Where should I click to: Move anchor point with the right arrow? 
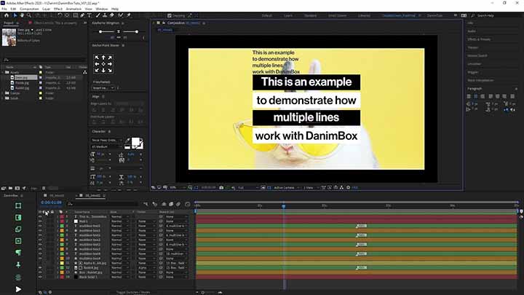(110, 64)
